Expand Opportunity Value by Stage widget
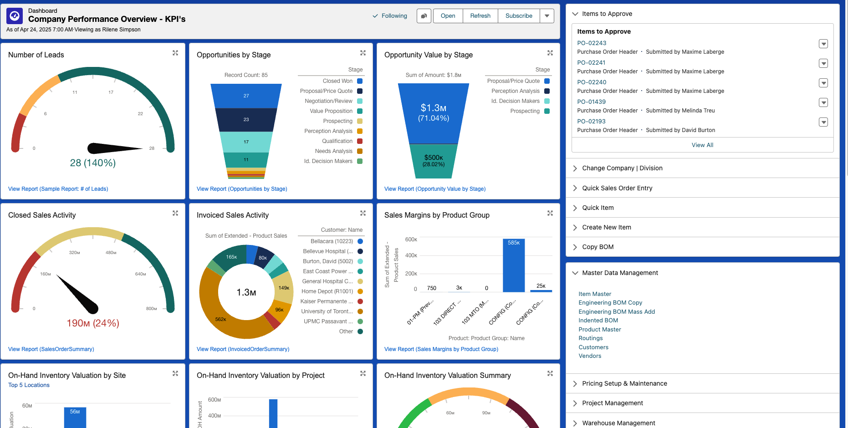The height and width of the screenshot is (428, 848). pos(550,53)
